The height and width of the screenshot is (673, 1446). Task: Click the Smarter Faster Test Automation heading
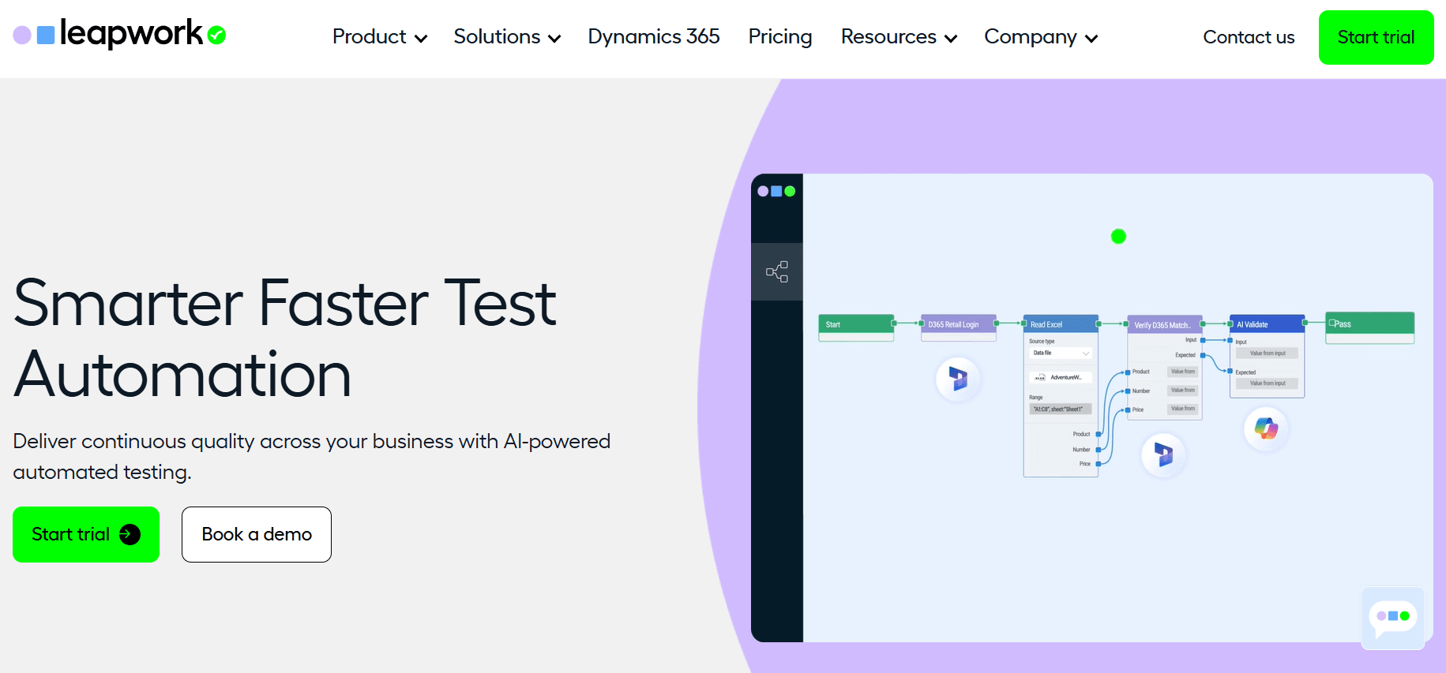[x=285, y=338]
